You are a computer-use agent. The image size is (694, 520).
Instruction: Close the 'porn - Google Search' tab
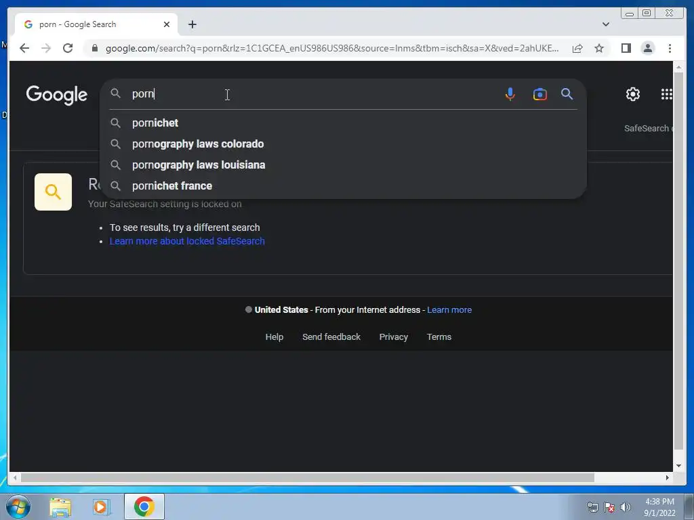pos(167,24)
